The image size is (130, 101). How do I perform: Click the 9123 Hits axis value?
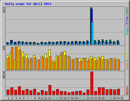tap(4, 10)
